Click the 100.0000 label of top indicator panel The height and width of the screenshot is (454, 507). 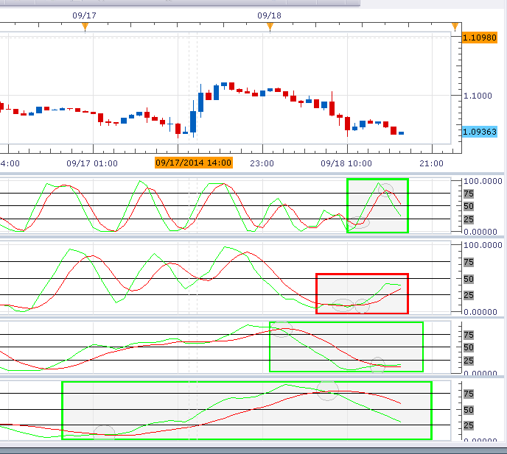[483, 181]
